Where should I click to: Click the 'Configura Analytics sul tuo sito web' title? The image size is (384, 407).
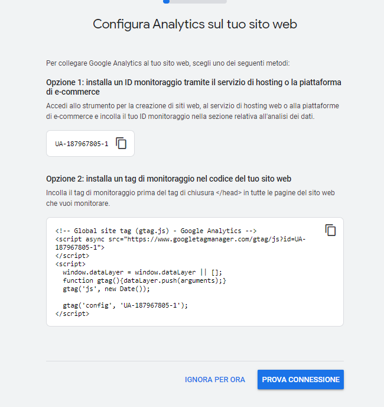click(195, 24)
